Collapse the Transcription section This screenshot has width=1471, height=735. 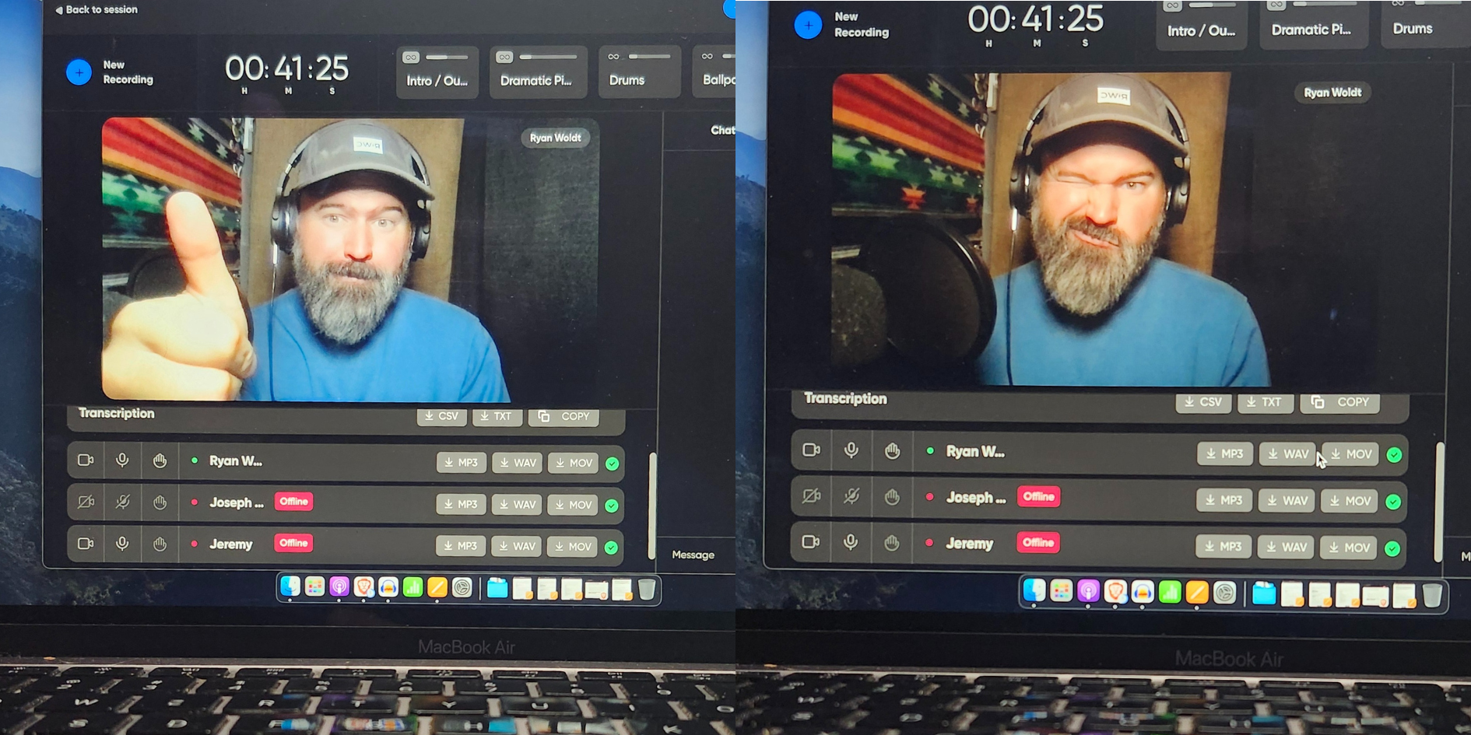click(116, 413)
